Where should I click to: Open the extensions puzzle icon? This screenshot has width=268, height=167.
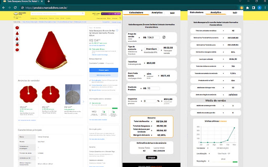[247, 8]
